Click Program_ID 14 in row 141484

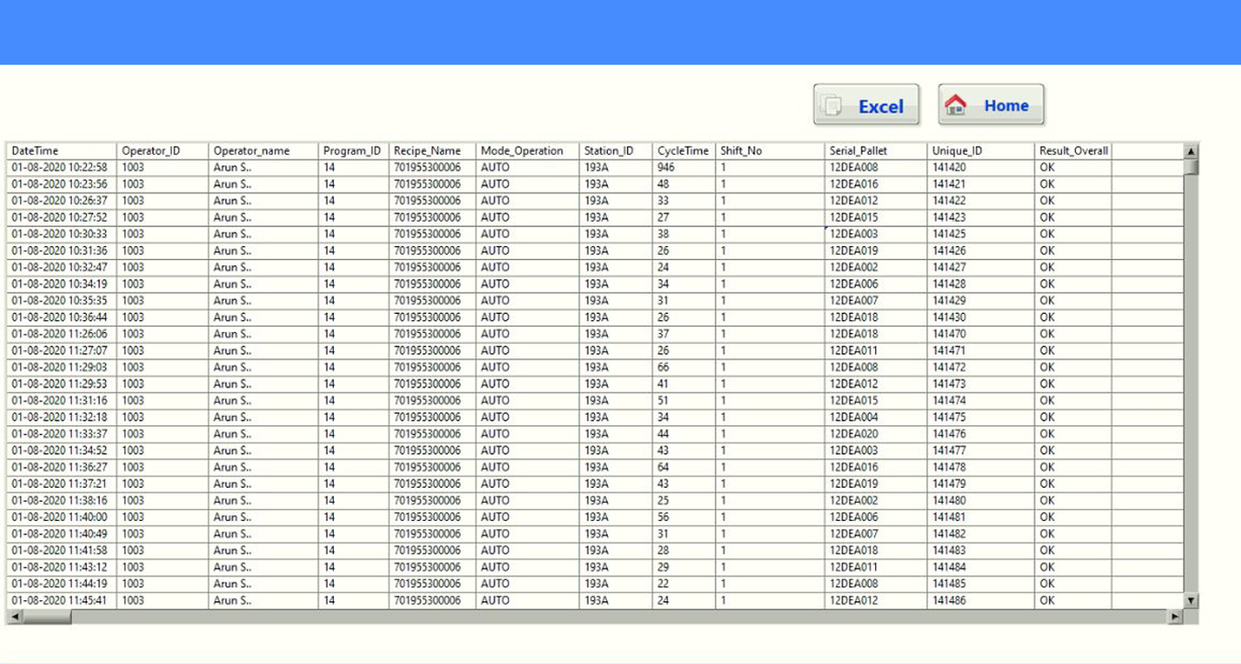[353, 567]
